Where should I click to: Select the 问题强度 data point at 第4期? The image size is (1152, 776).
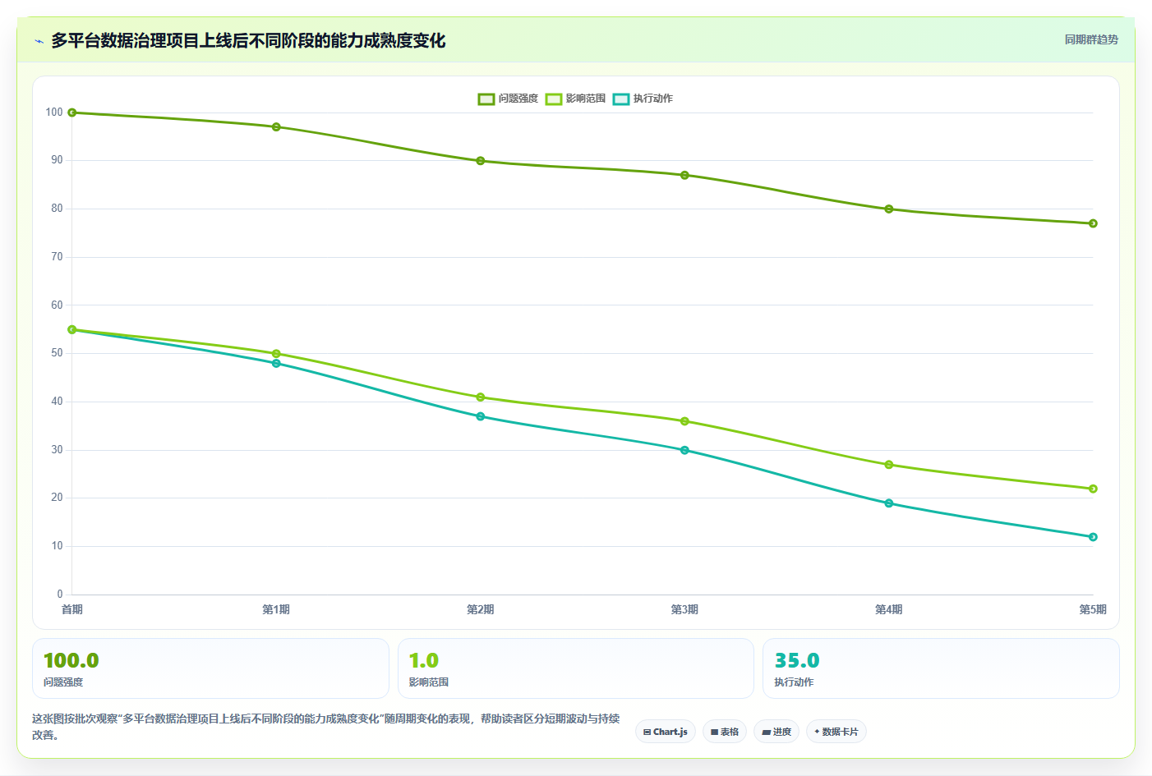point(889,209)
